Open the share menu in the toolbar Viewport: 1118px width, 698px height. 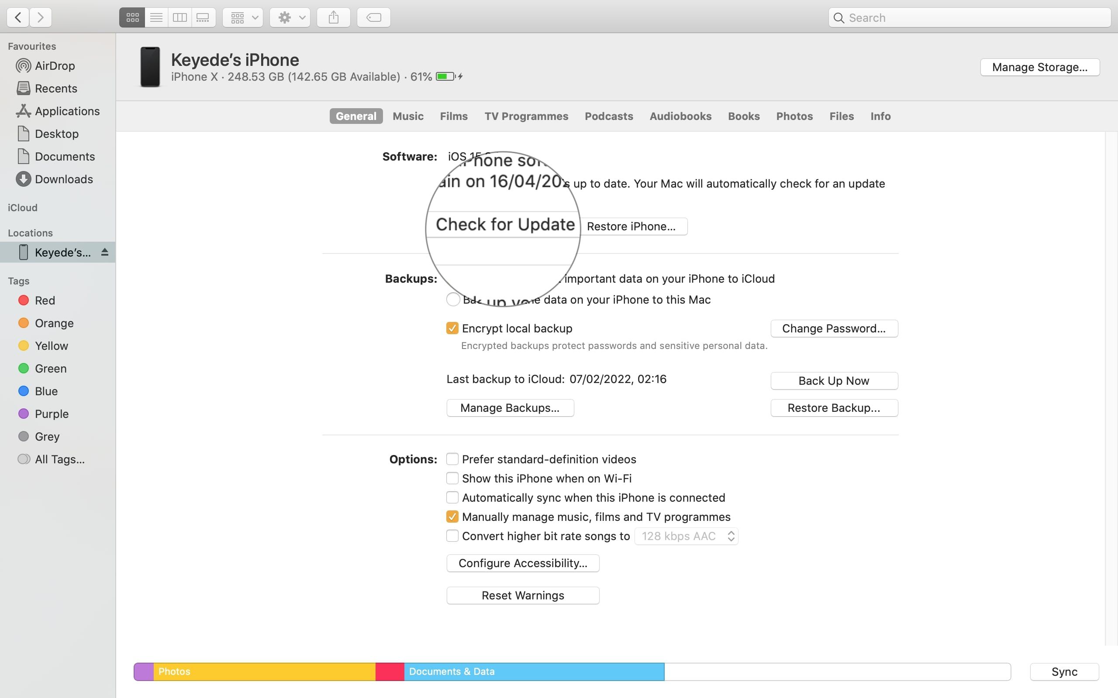[333, 17]
